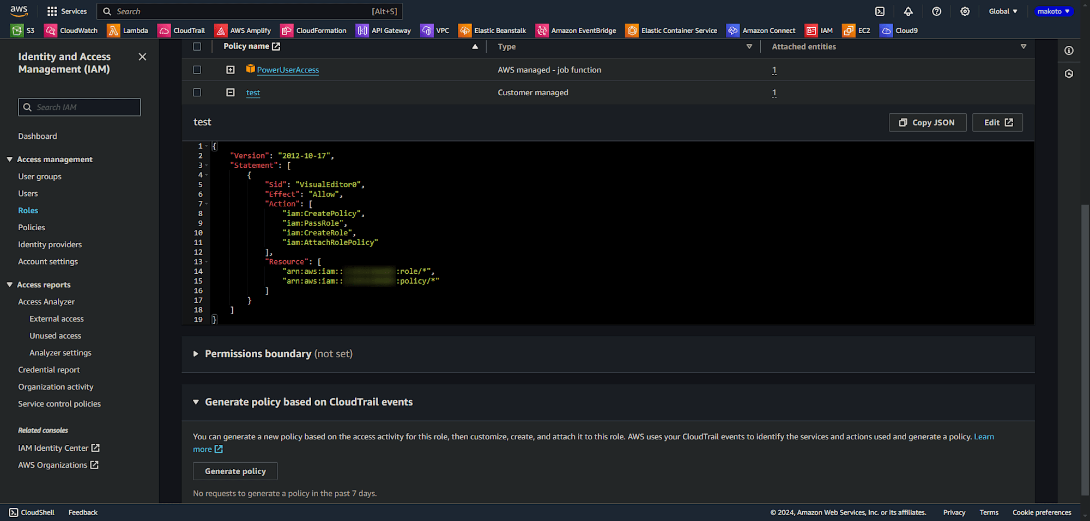Expand the Permissions boundary section
1090x521 pixels.
[196, 354]
